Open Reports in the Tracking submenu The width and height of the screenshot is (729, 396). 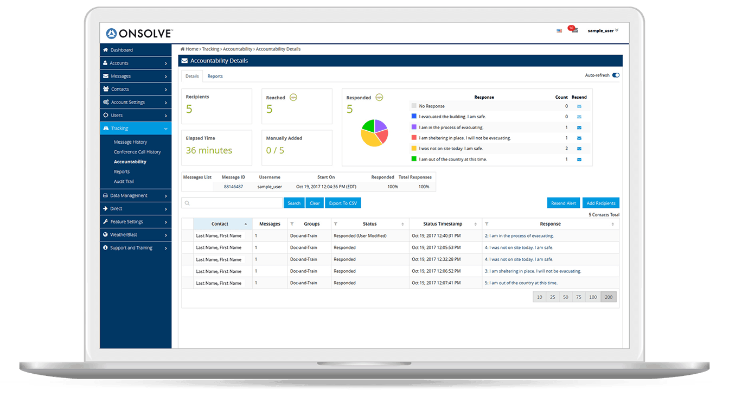121,172
